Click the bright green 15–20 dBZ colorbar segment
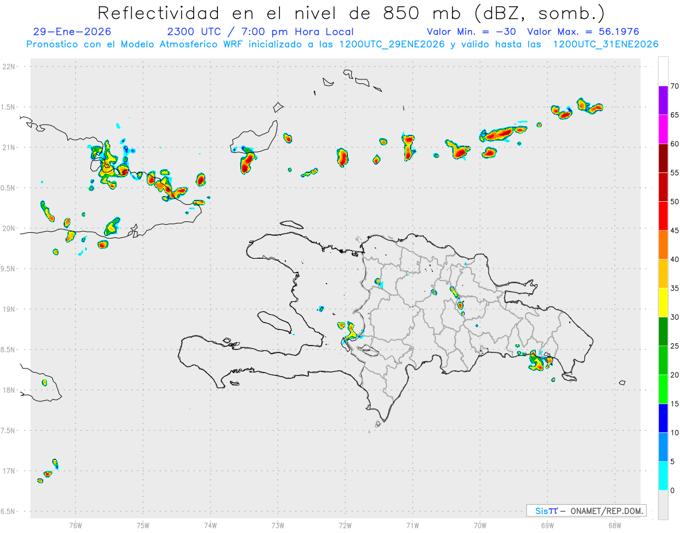 click(x=663, y=389)
